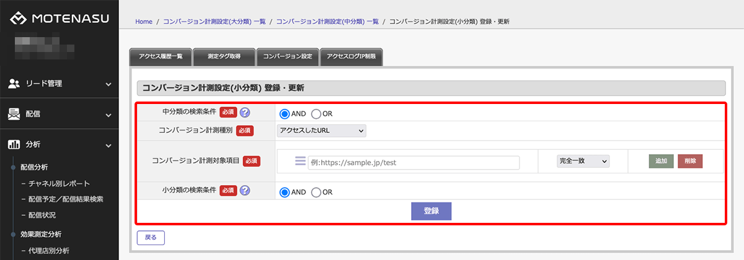Switch to the アクセス履歴一覧 tab
The height and width of the screenshot is (260, 744).
click(x=161, y=57)
